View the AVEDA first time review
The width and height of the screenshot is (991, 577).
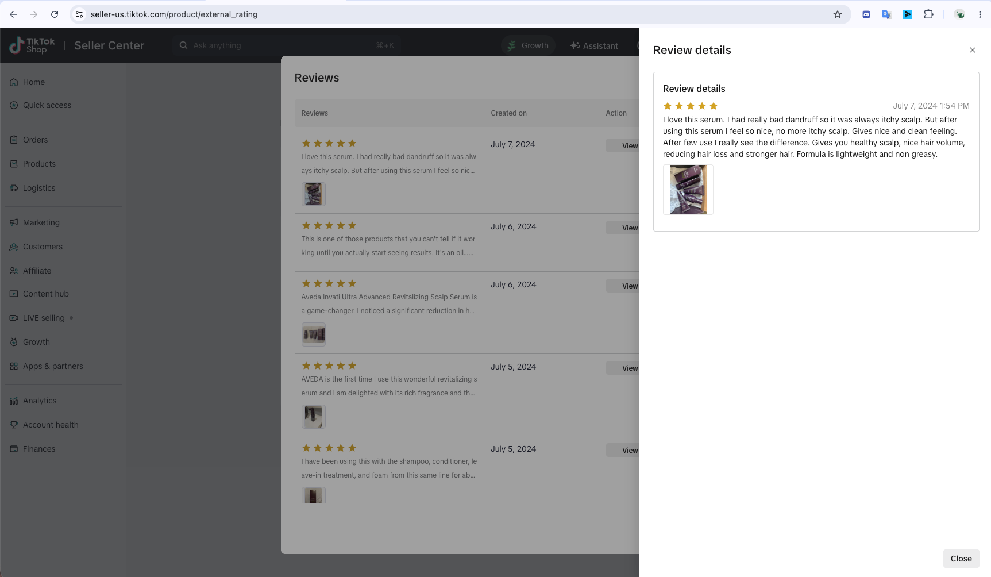coord(623,368)
